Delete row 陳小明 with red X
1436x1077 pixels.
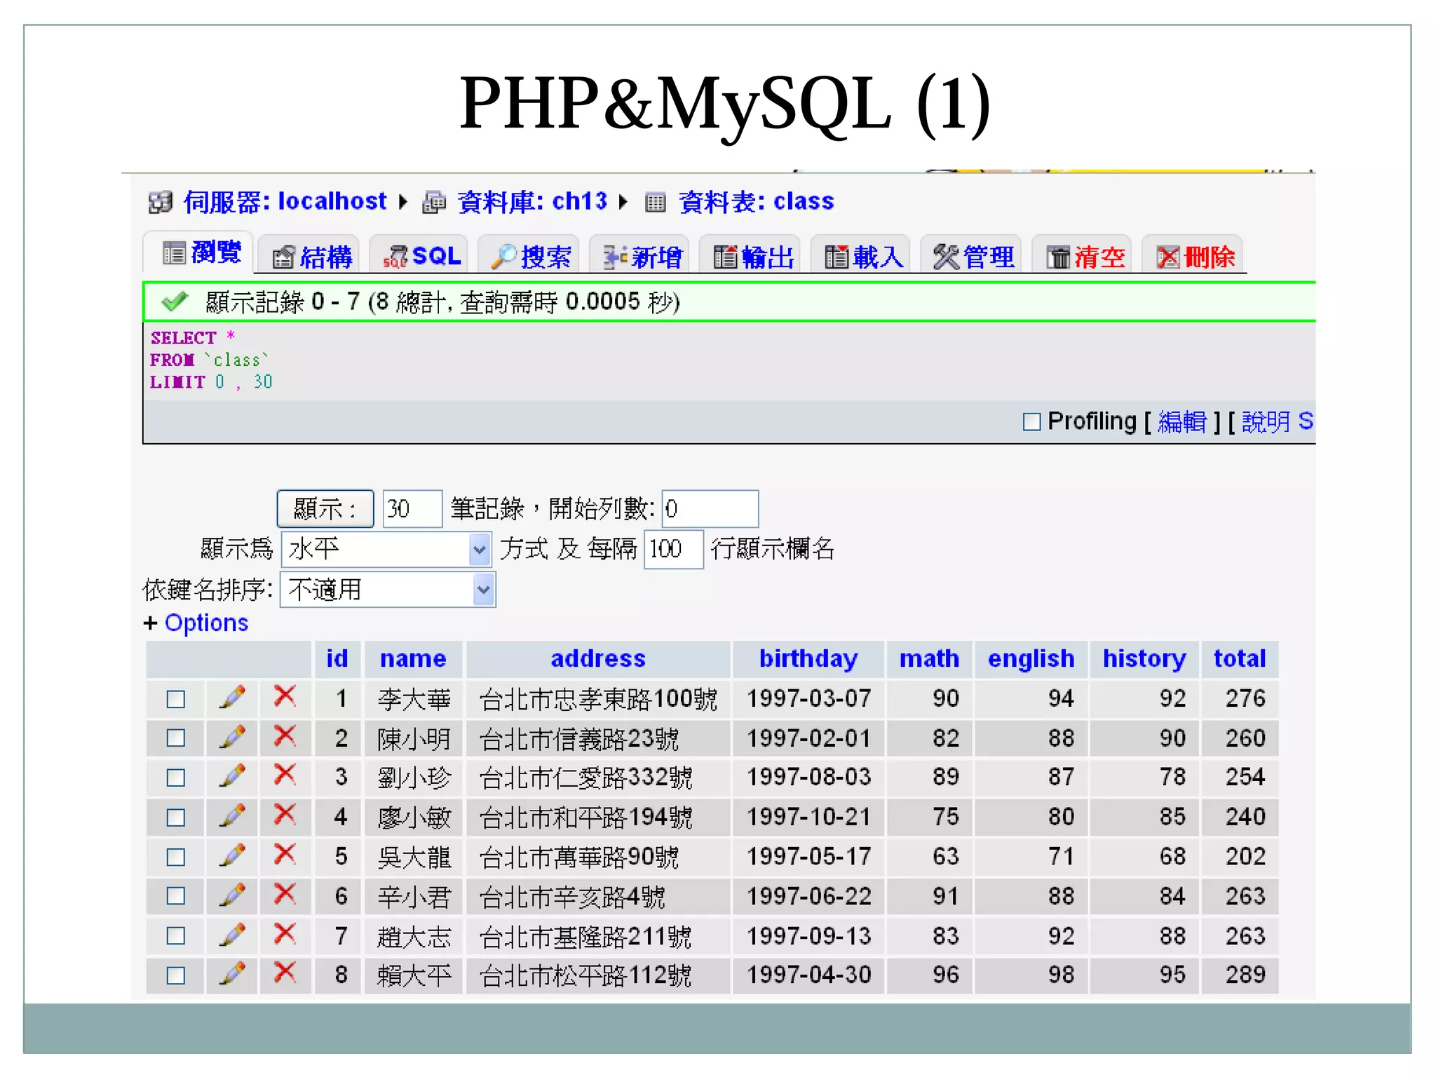285,736
